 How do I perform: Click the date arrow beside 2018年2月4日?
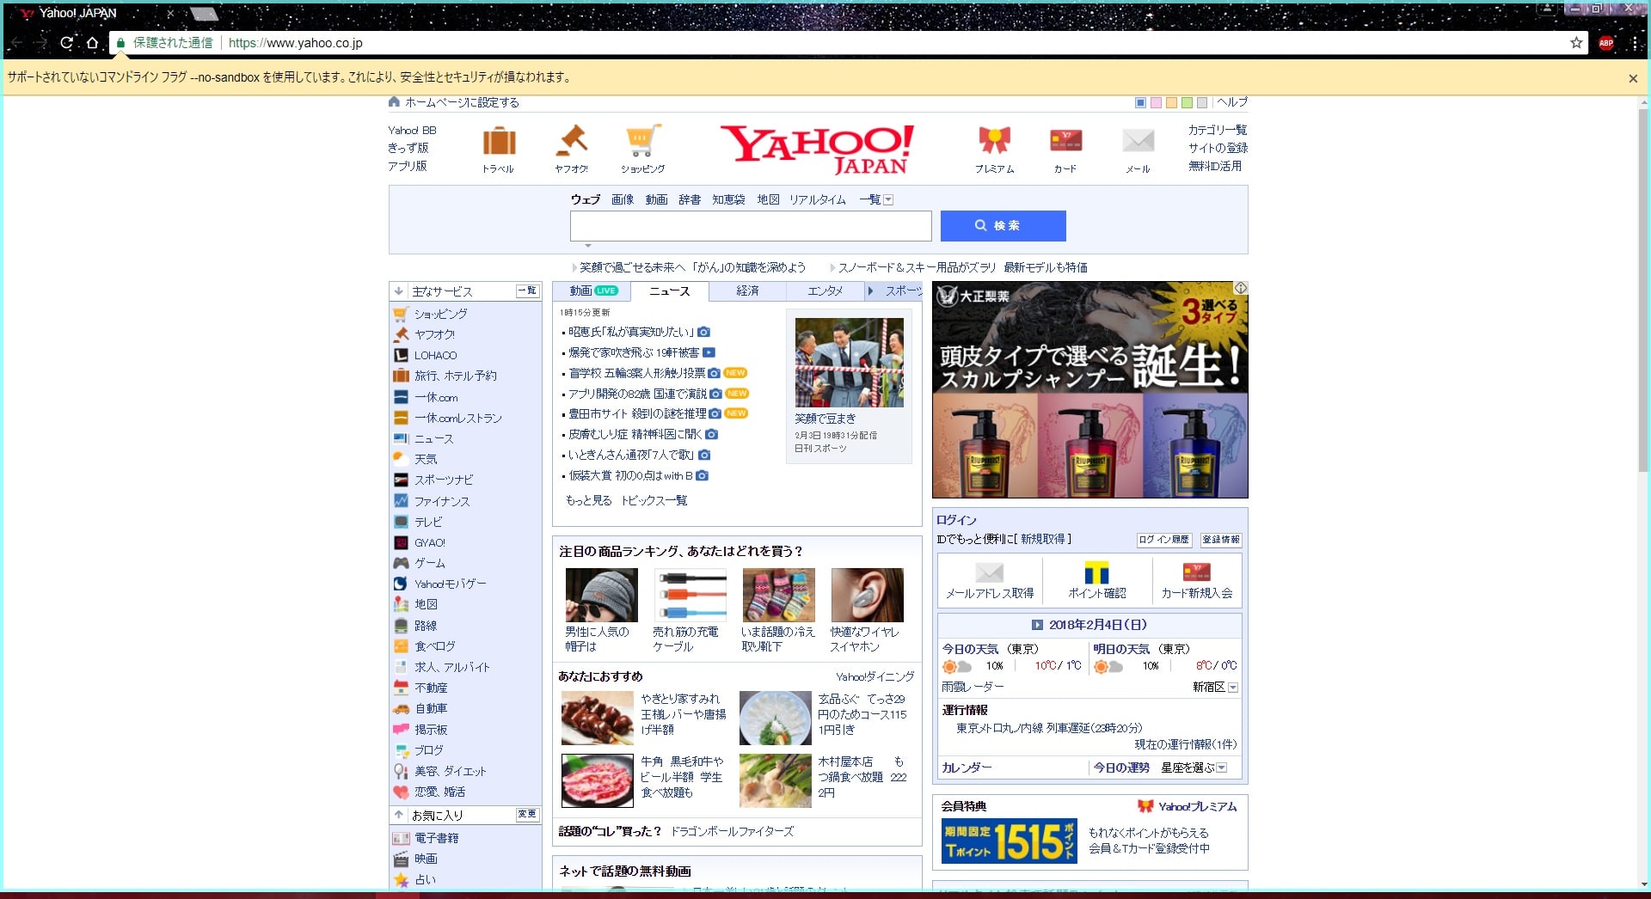point(1037,626)
